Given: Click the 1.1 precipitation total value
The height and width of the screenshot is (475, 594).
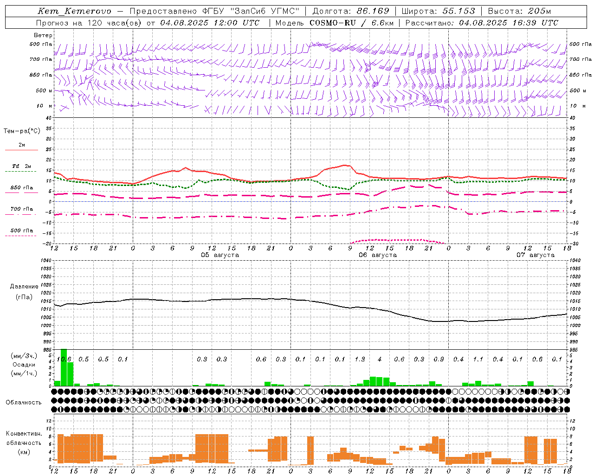Looking at the screenshot, I should click(x=478, y=359).
